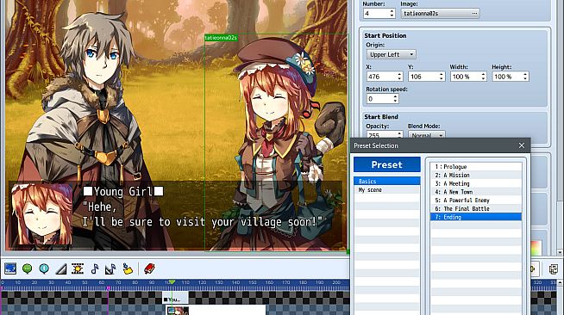Decrease the Y position stepper
This screenshot has width=564, height=315.
point(442,79)
